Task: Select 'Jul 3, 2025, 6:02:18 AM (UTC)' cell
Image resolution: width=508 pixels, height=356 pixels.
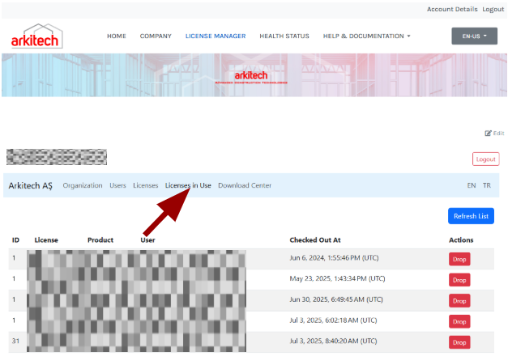Action: click(x=333, y=320)
